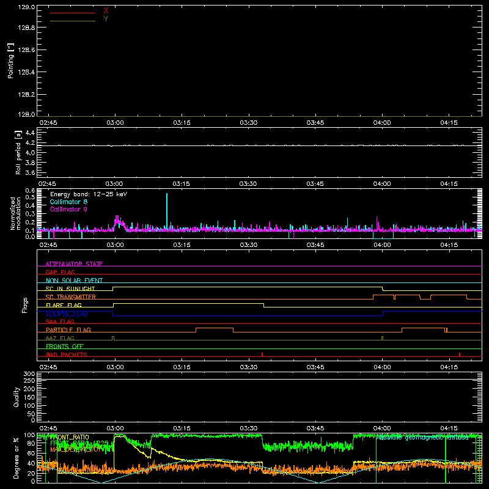Click the '0.6' modulation axis value

tap(30, 191)
